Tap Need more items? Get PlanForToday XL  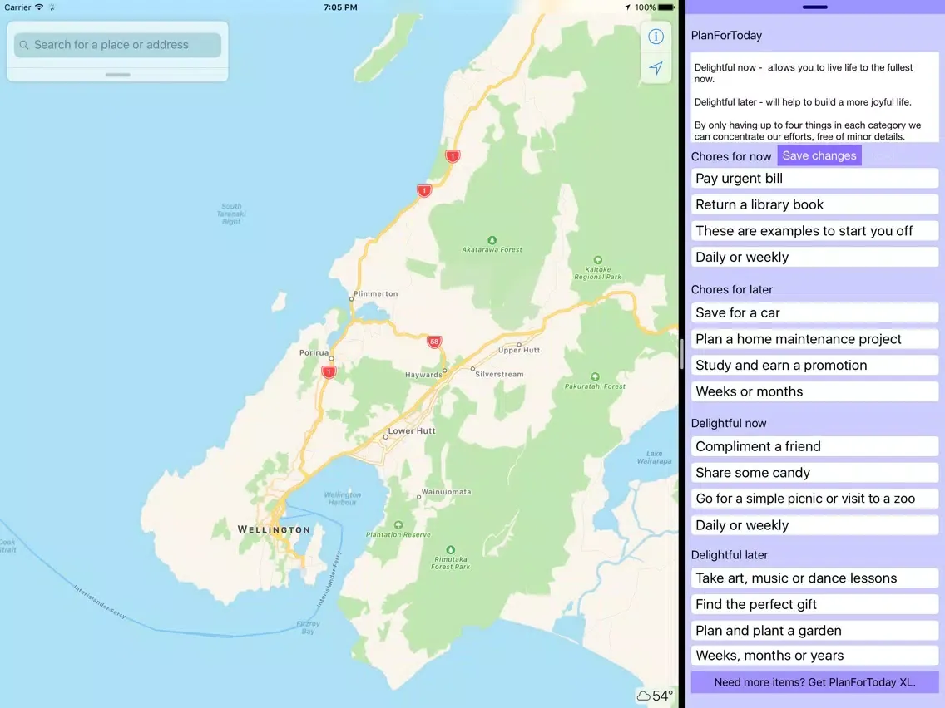tap(815, 682)
